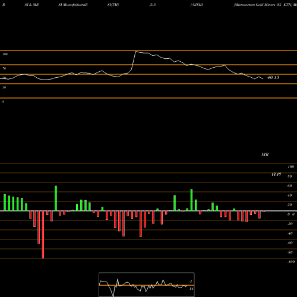Viewport: 297px width, 297px height.
Task: Click the 'SI MunafaSutraR' header label
Action: tap(73, 5)
